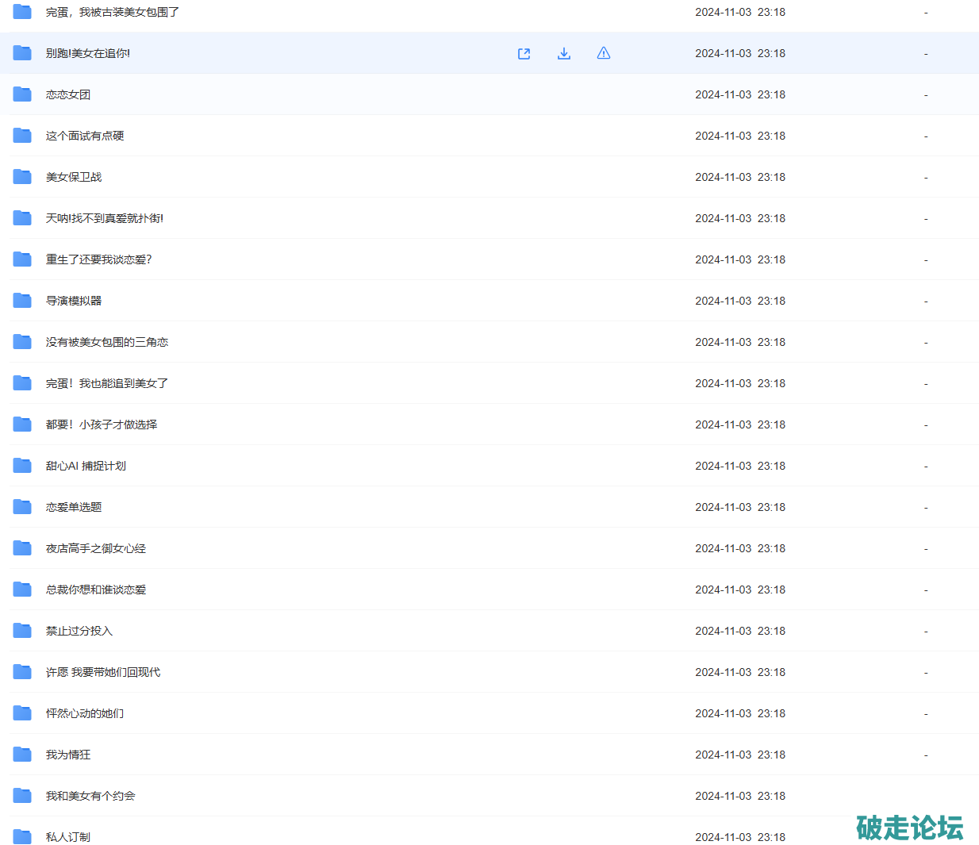Open folder 天呐!找不到真爱就扑街!

[104, 218]
